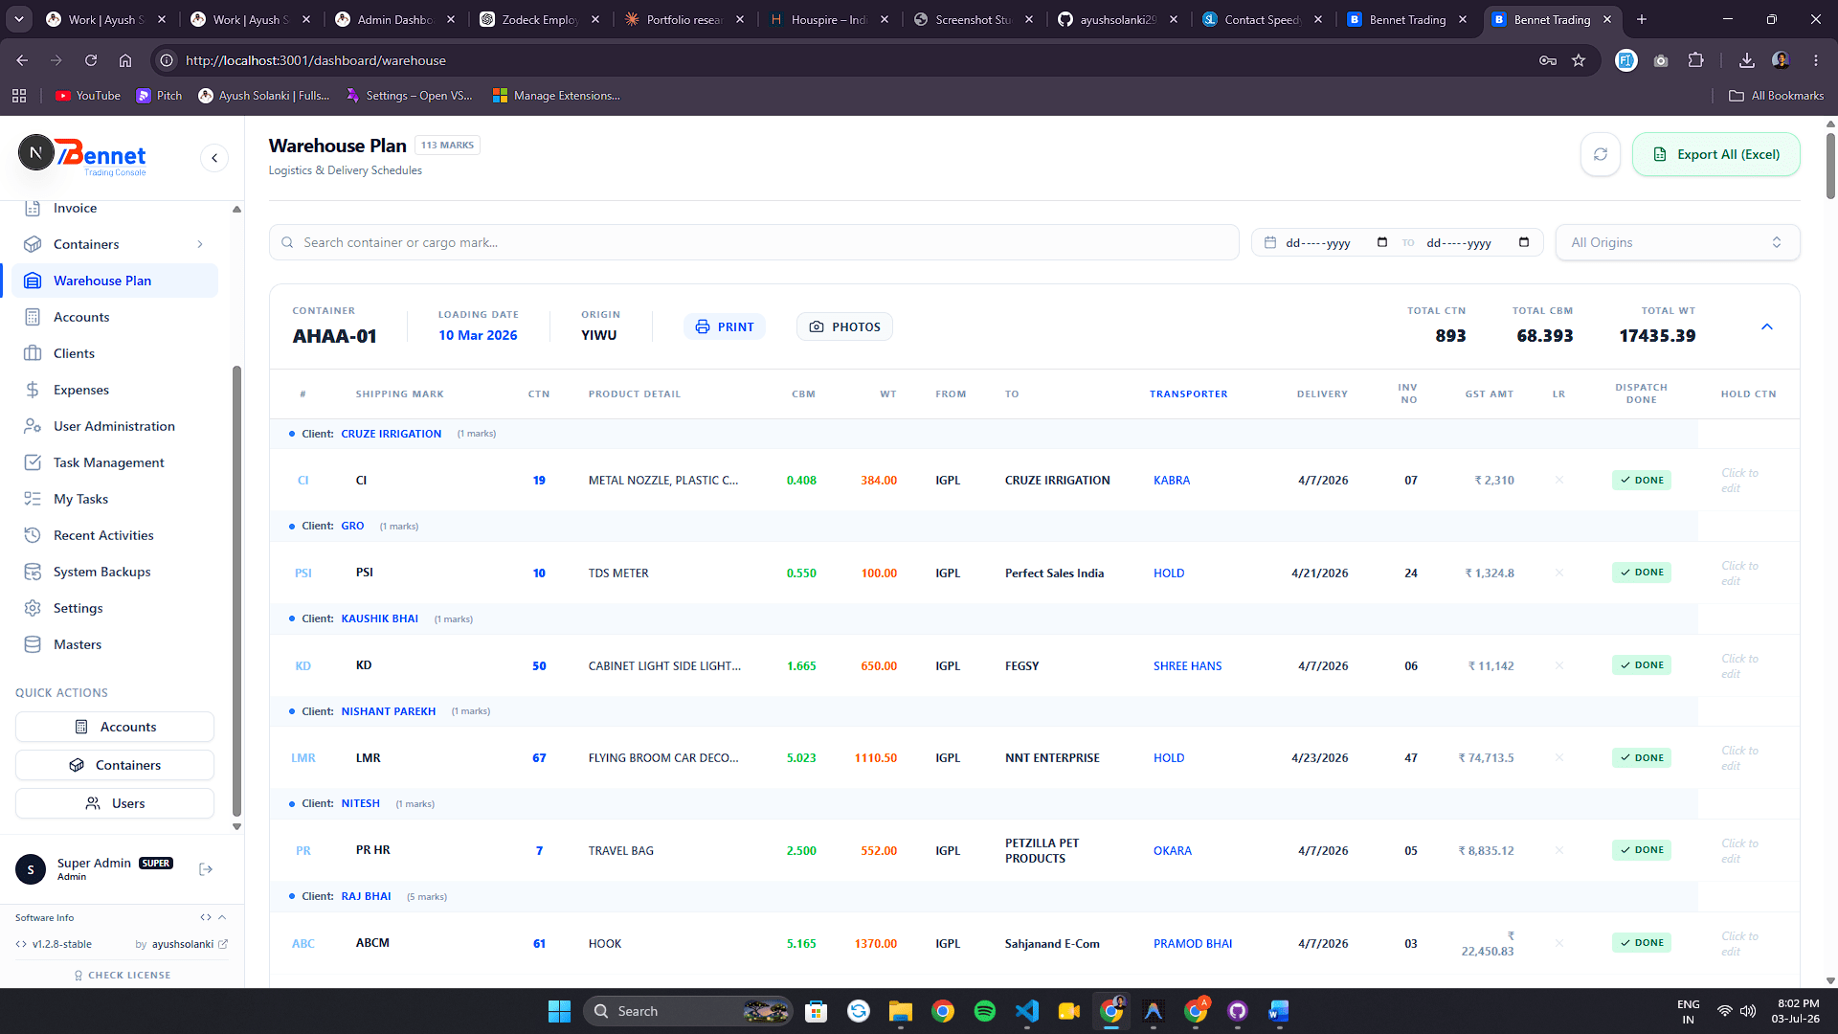
Task: Switch to Admin Dashboard browser tab
Action: (394, 19)
